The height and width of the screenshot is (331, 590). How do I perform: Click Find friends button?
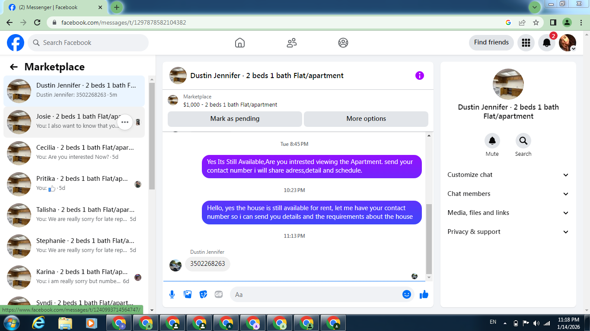pyautogui.click(x=491, y=42)
